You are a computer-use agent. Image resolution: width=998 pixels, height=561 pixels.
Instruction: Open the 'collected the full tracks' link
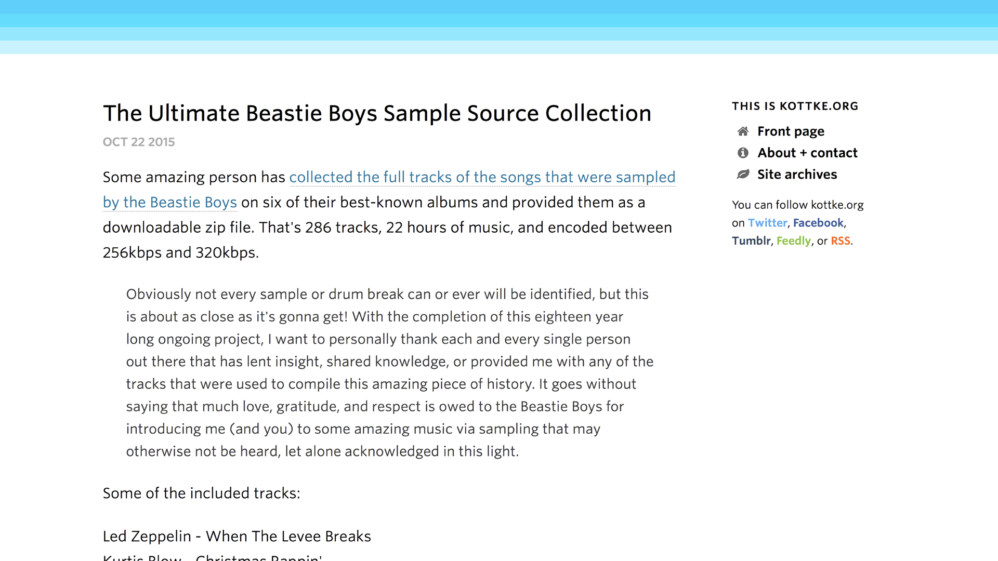(482, 177)
